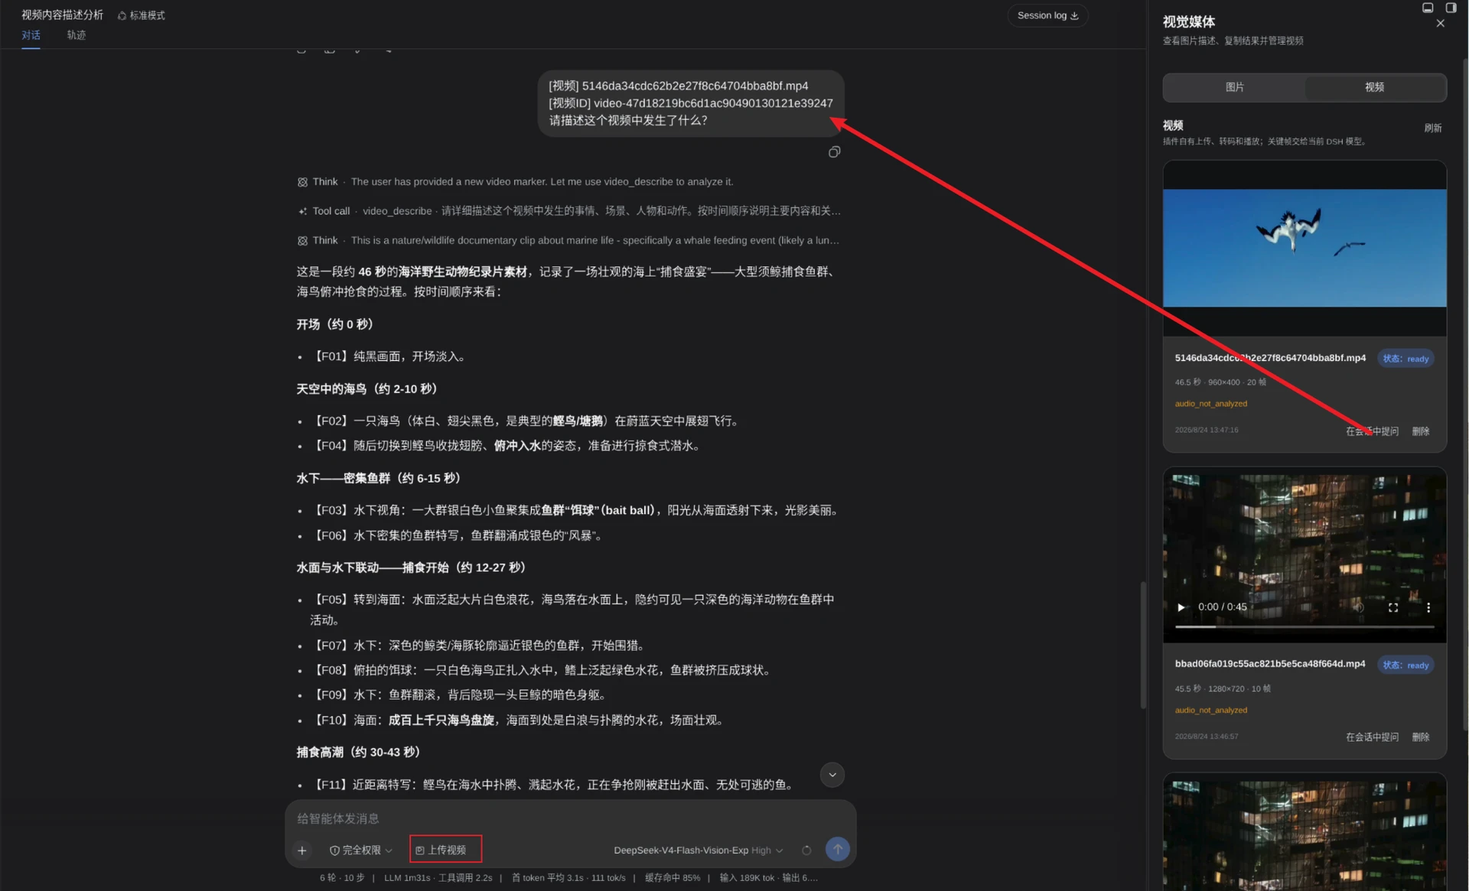Open the third video thumbnail at panel bottom

pyautogui.click(x=1305, y=834)
